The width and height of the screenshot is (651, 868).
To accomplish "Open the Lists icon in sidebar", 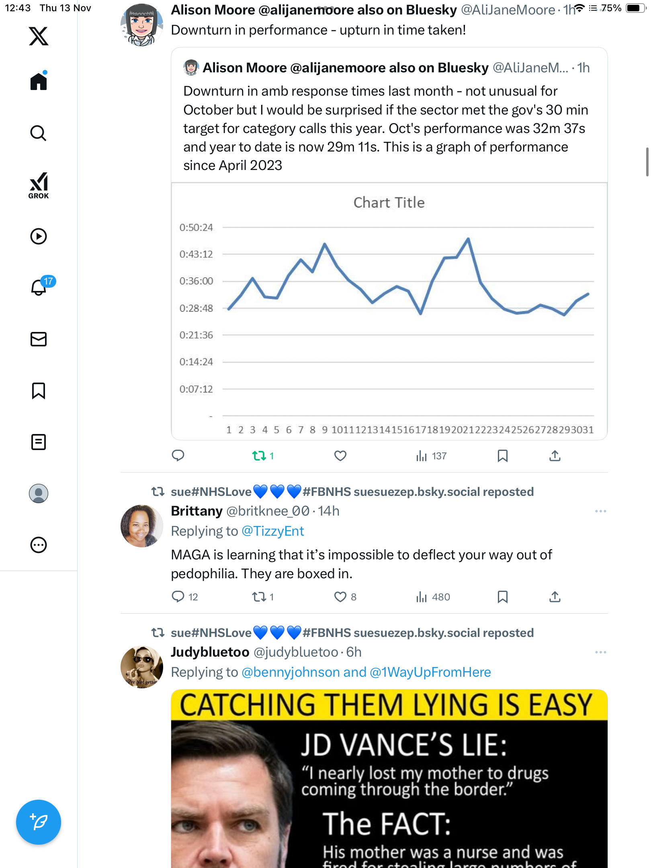I will tap(39, 442).
